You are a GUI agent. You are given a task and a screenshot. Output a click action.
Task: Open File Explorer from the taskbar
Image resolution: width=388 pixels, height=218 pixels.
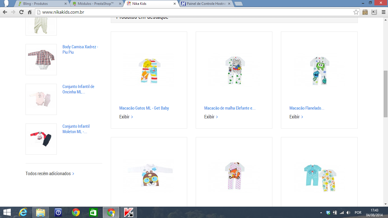point(41,212)
